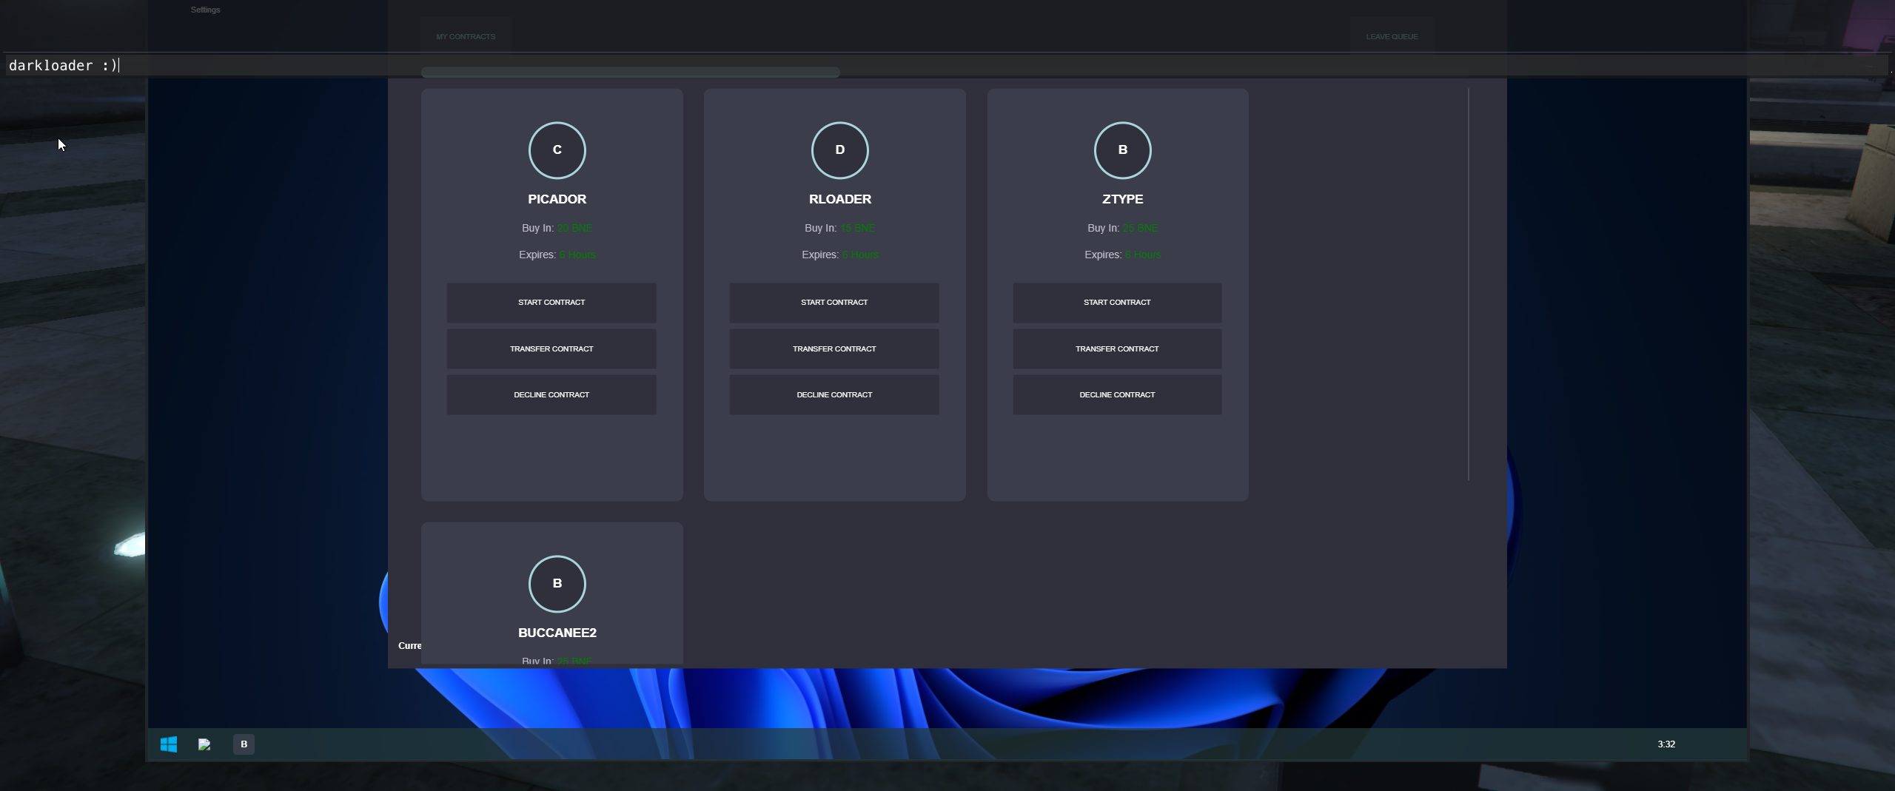This screenshot has height=791, width=1895.
Task: Click the B class badge on the BUCCANEE2 card
Action: click(557, 584)
